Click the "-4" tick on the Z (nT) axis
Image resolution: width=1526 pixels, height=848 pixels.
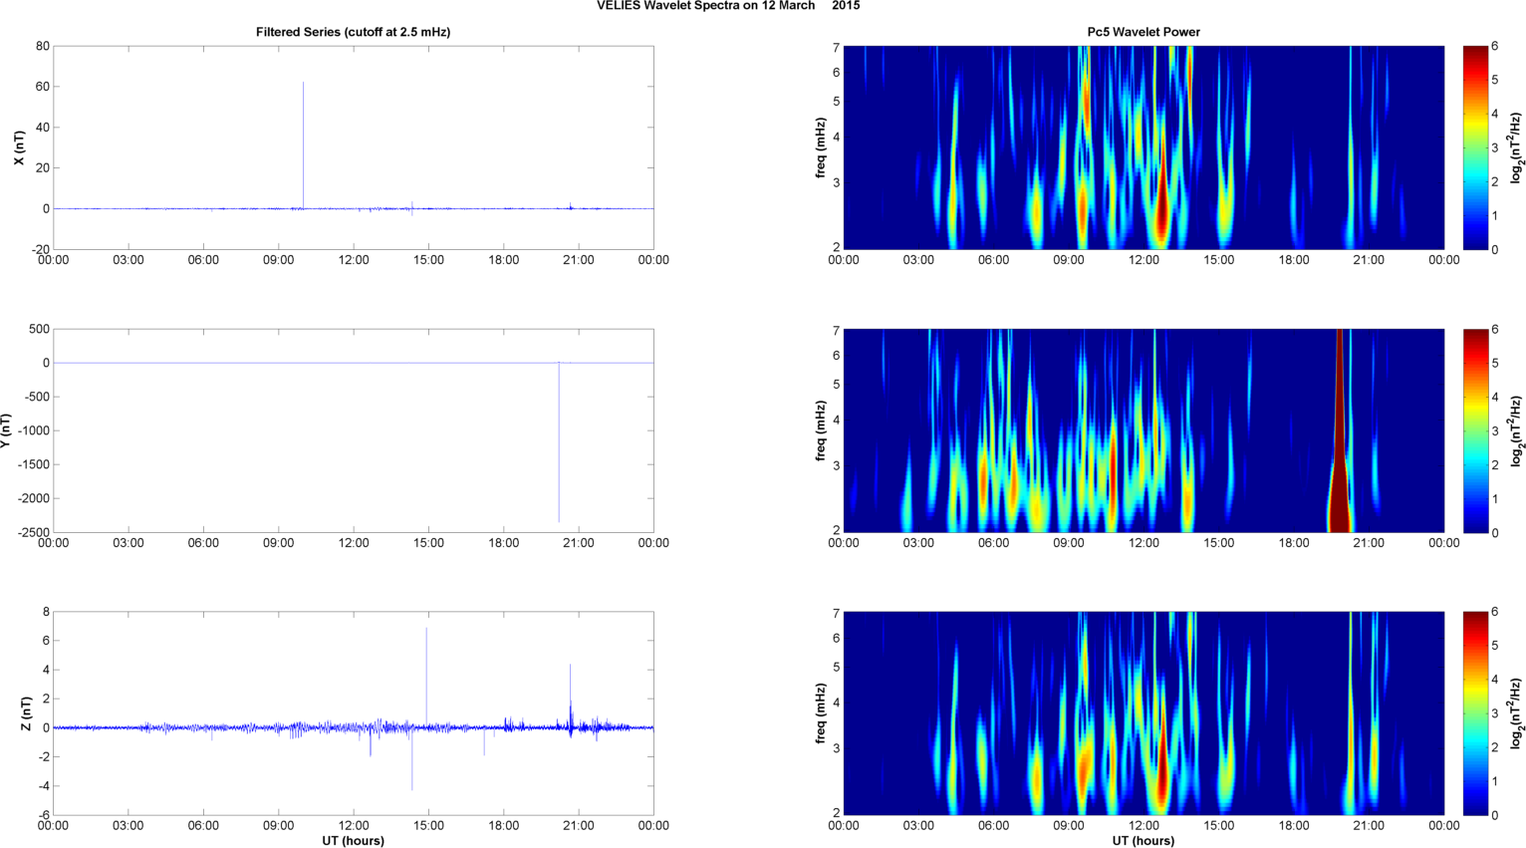[x=43, y=786]
